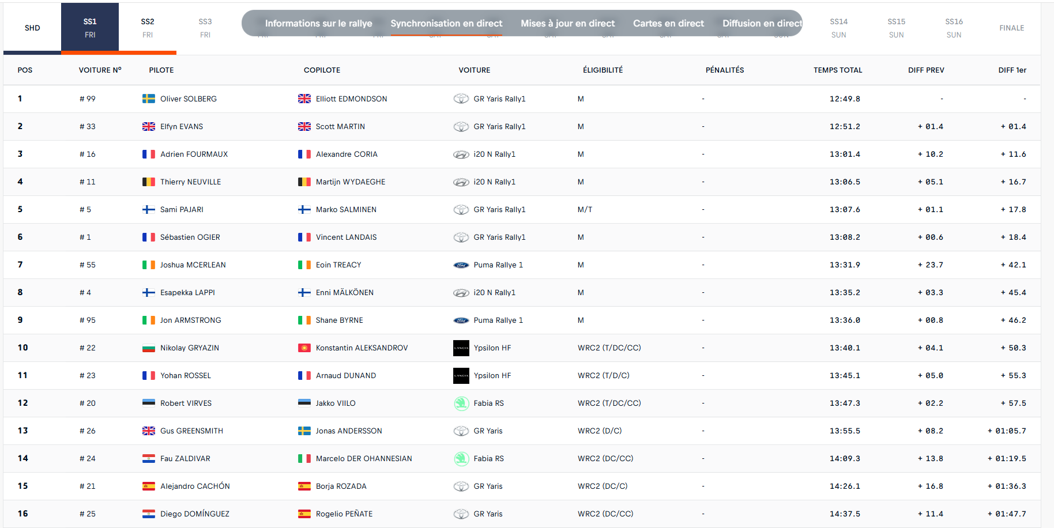The width and height of the screenshot is (1054, 528).
Task: Click eligibility WRC2 (T/D/C)
Action: [x=604, y=375]
